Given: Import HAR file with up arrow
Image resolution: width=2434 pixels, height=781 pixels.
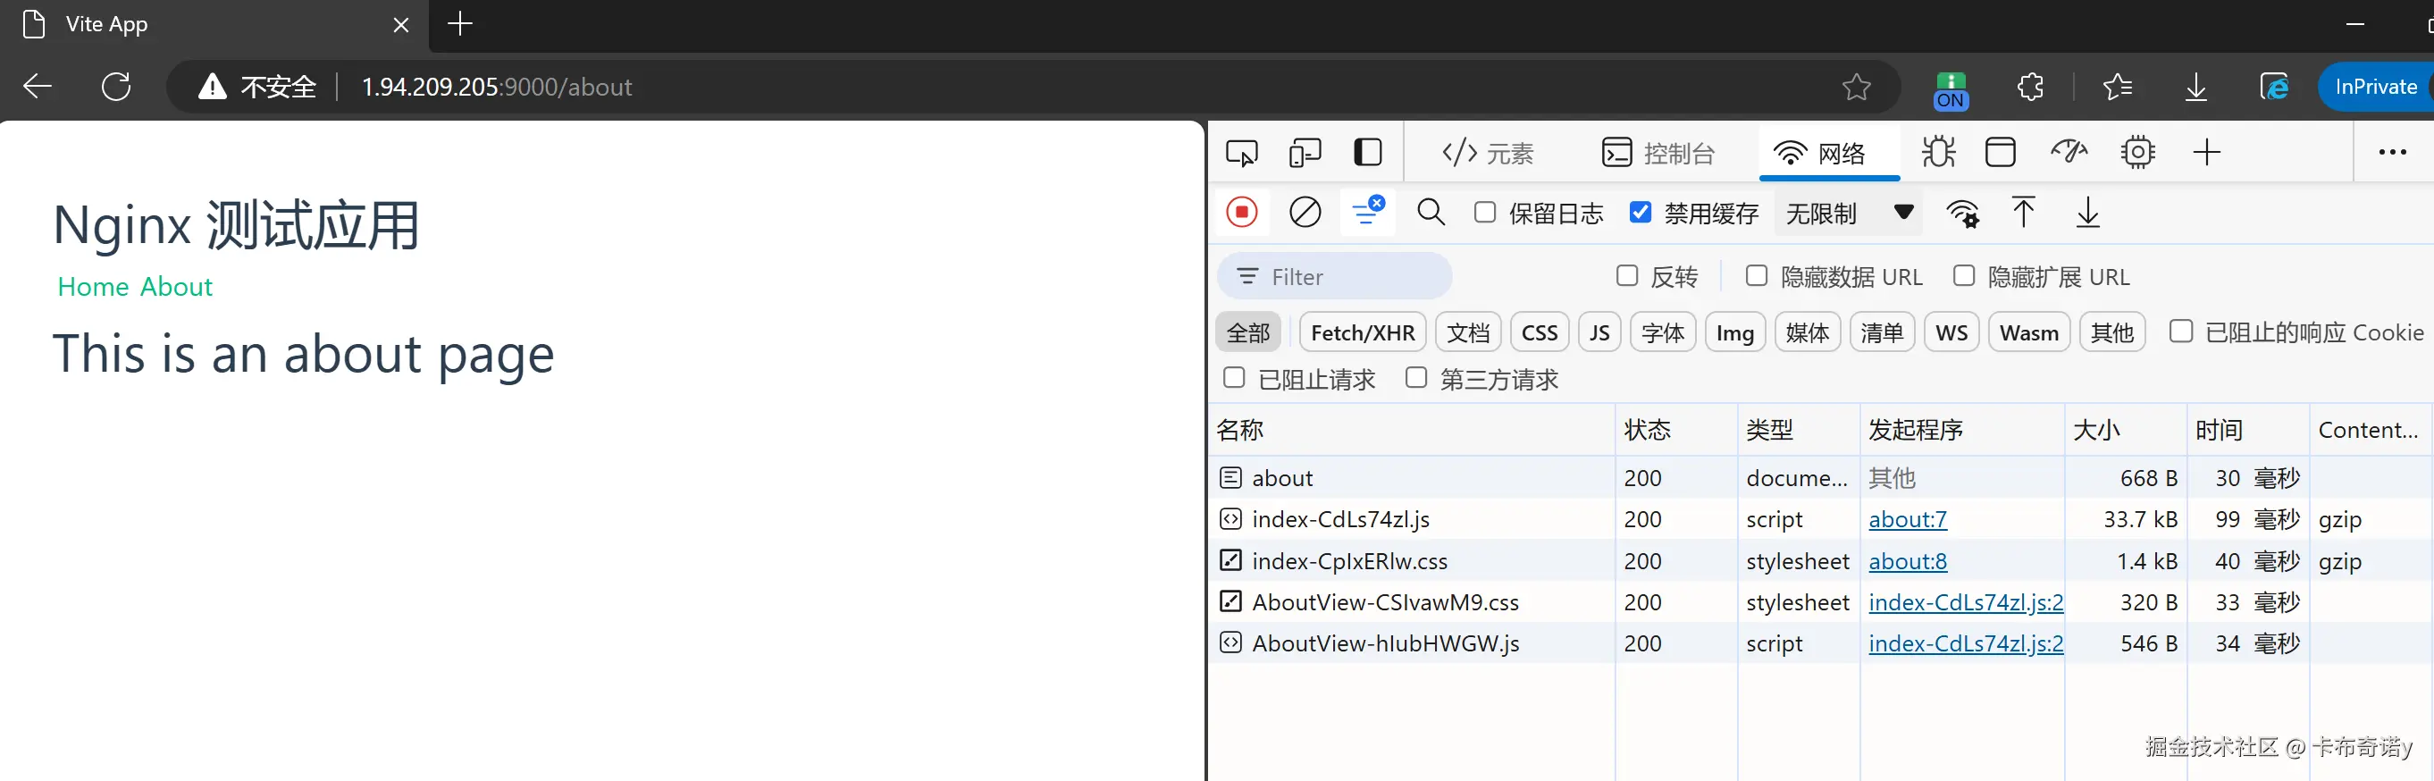Looking at the screenshot, I should [2023, 213].
